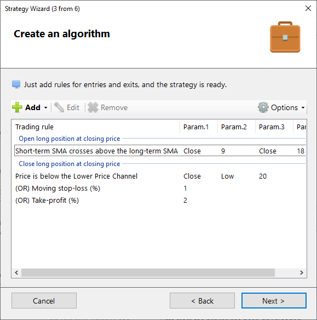
Task: Click the Next button
Action: click(274, 301)
